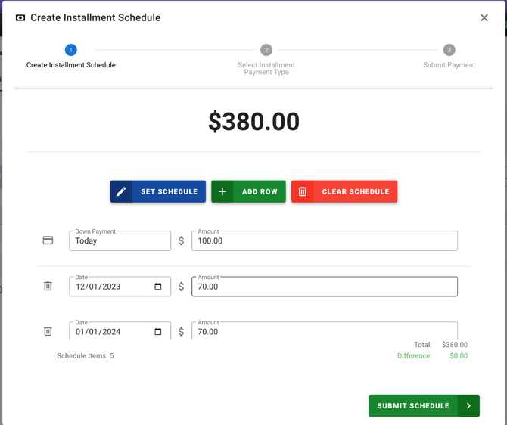
Task: Click the pencil icon on Set Schedule
Action: click(121, 191)
